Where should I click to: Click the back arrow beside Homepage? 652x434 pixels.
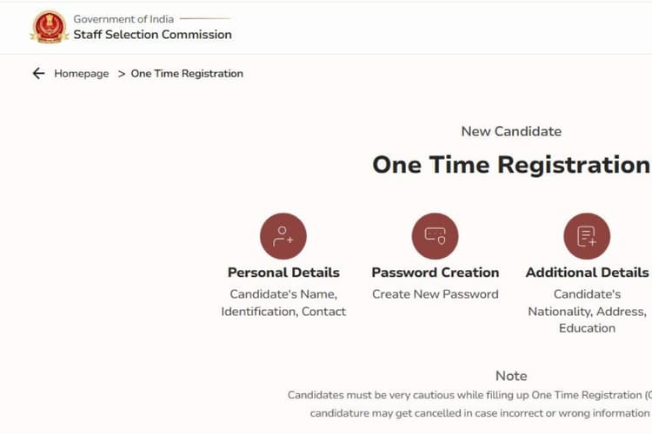click(38, 74)
